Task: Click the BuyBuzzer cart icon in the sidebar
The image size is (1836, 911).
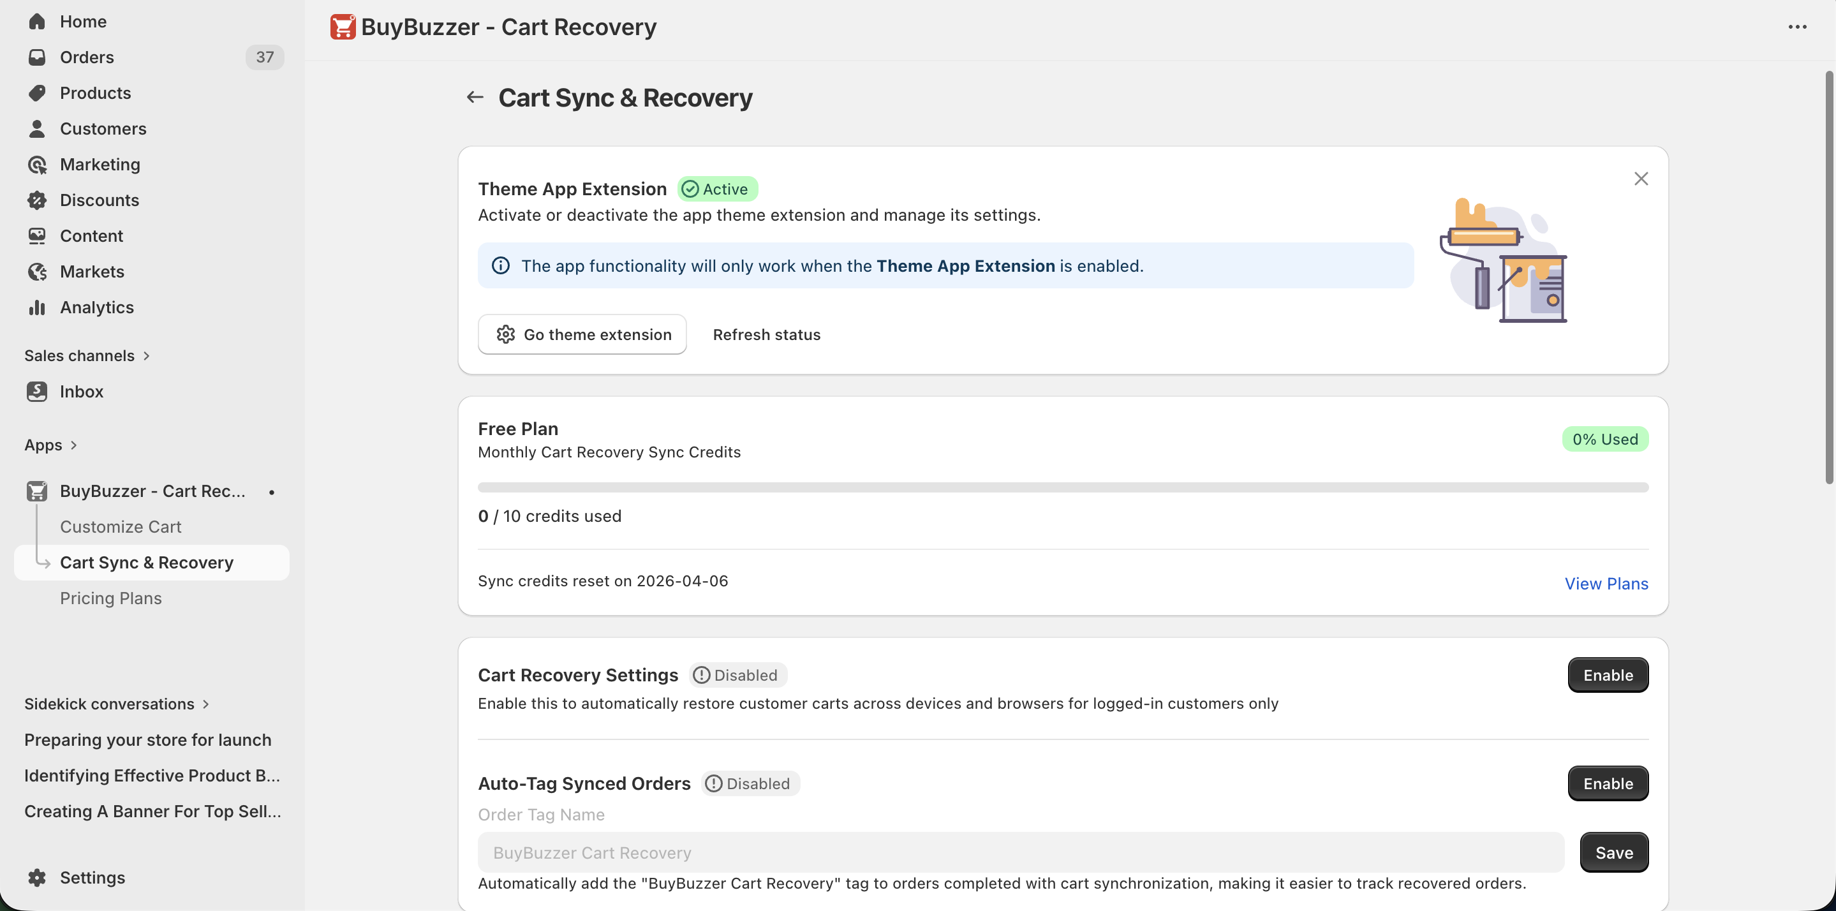Action: (x=38, y=491)
